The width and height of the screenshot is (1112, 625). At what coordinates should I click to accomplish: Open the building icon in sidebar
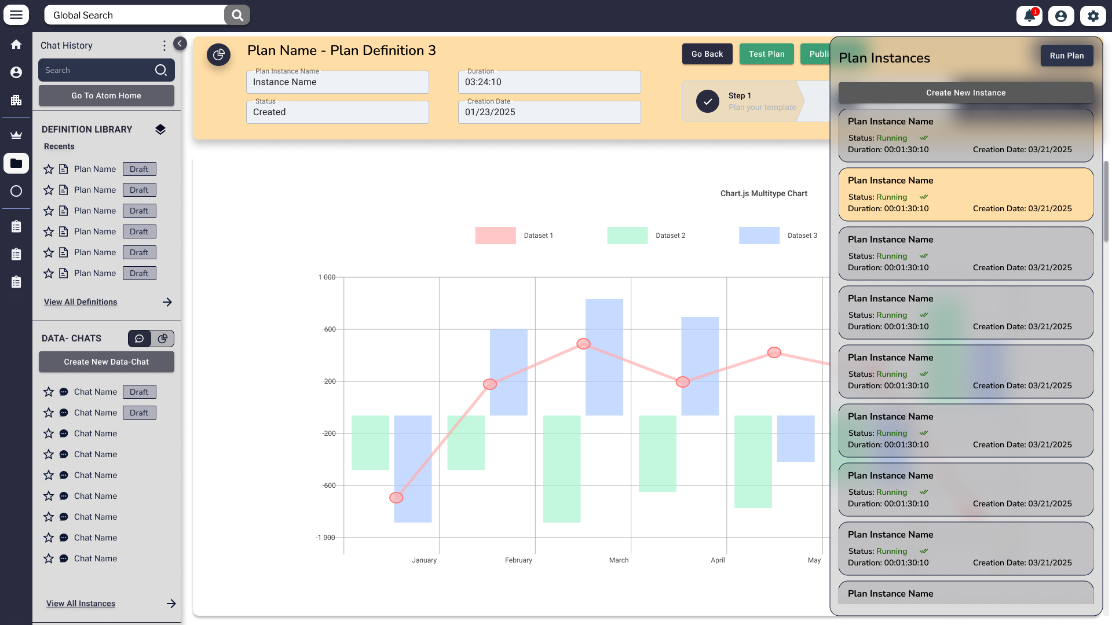click(16, 100)
